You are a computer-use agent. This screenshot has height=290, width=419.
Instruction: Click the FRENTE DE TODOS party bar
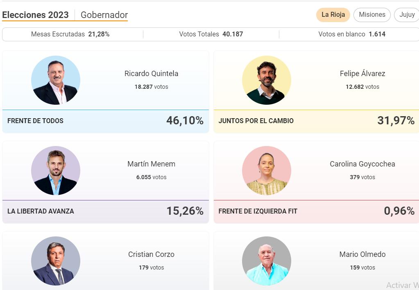[105, 121]
